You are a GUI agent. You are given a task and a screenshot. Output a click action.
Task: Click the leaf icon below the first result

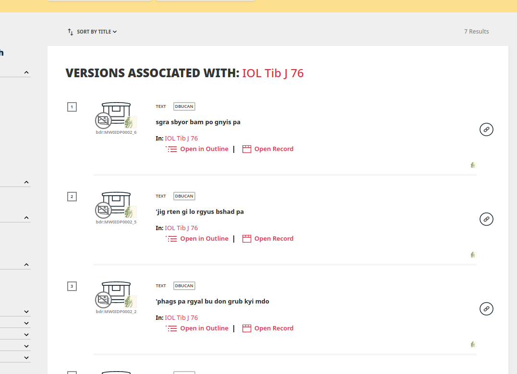(473, 165)
